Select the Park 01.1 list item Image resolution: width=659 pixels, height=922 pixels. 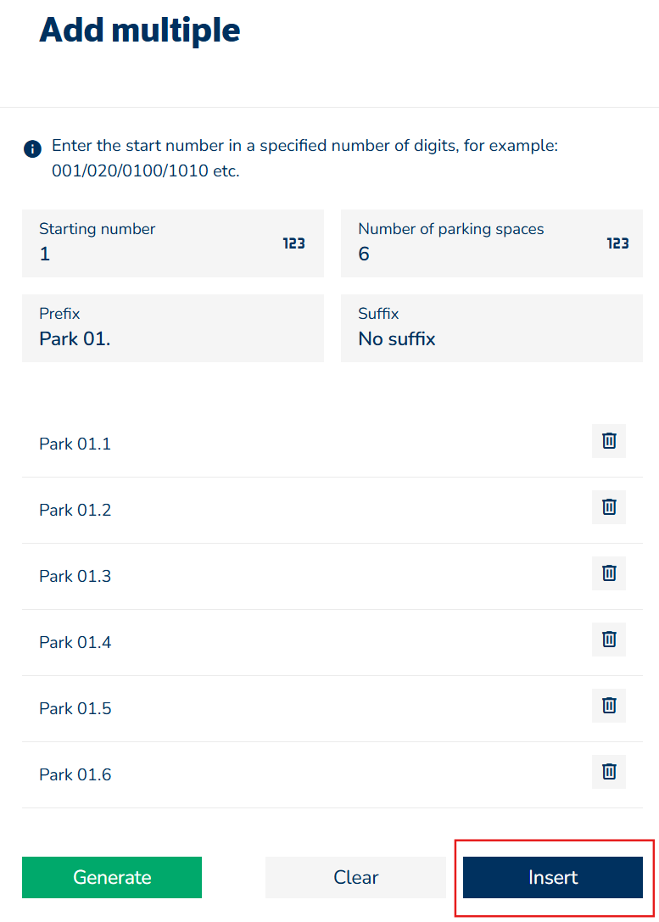(x=75, y=444)
